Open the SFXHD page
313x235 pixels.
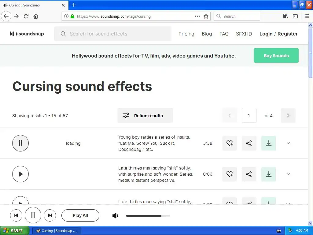pyautogui.click(x=244, y=34)
